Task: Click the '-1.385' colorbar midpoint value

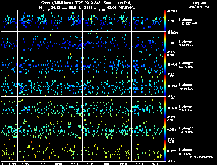Action: (x=171, y=21)
